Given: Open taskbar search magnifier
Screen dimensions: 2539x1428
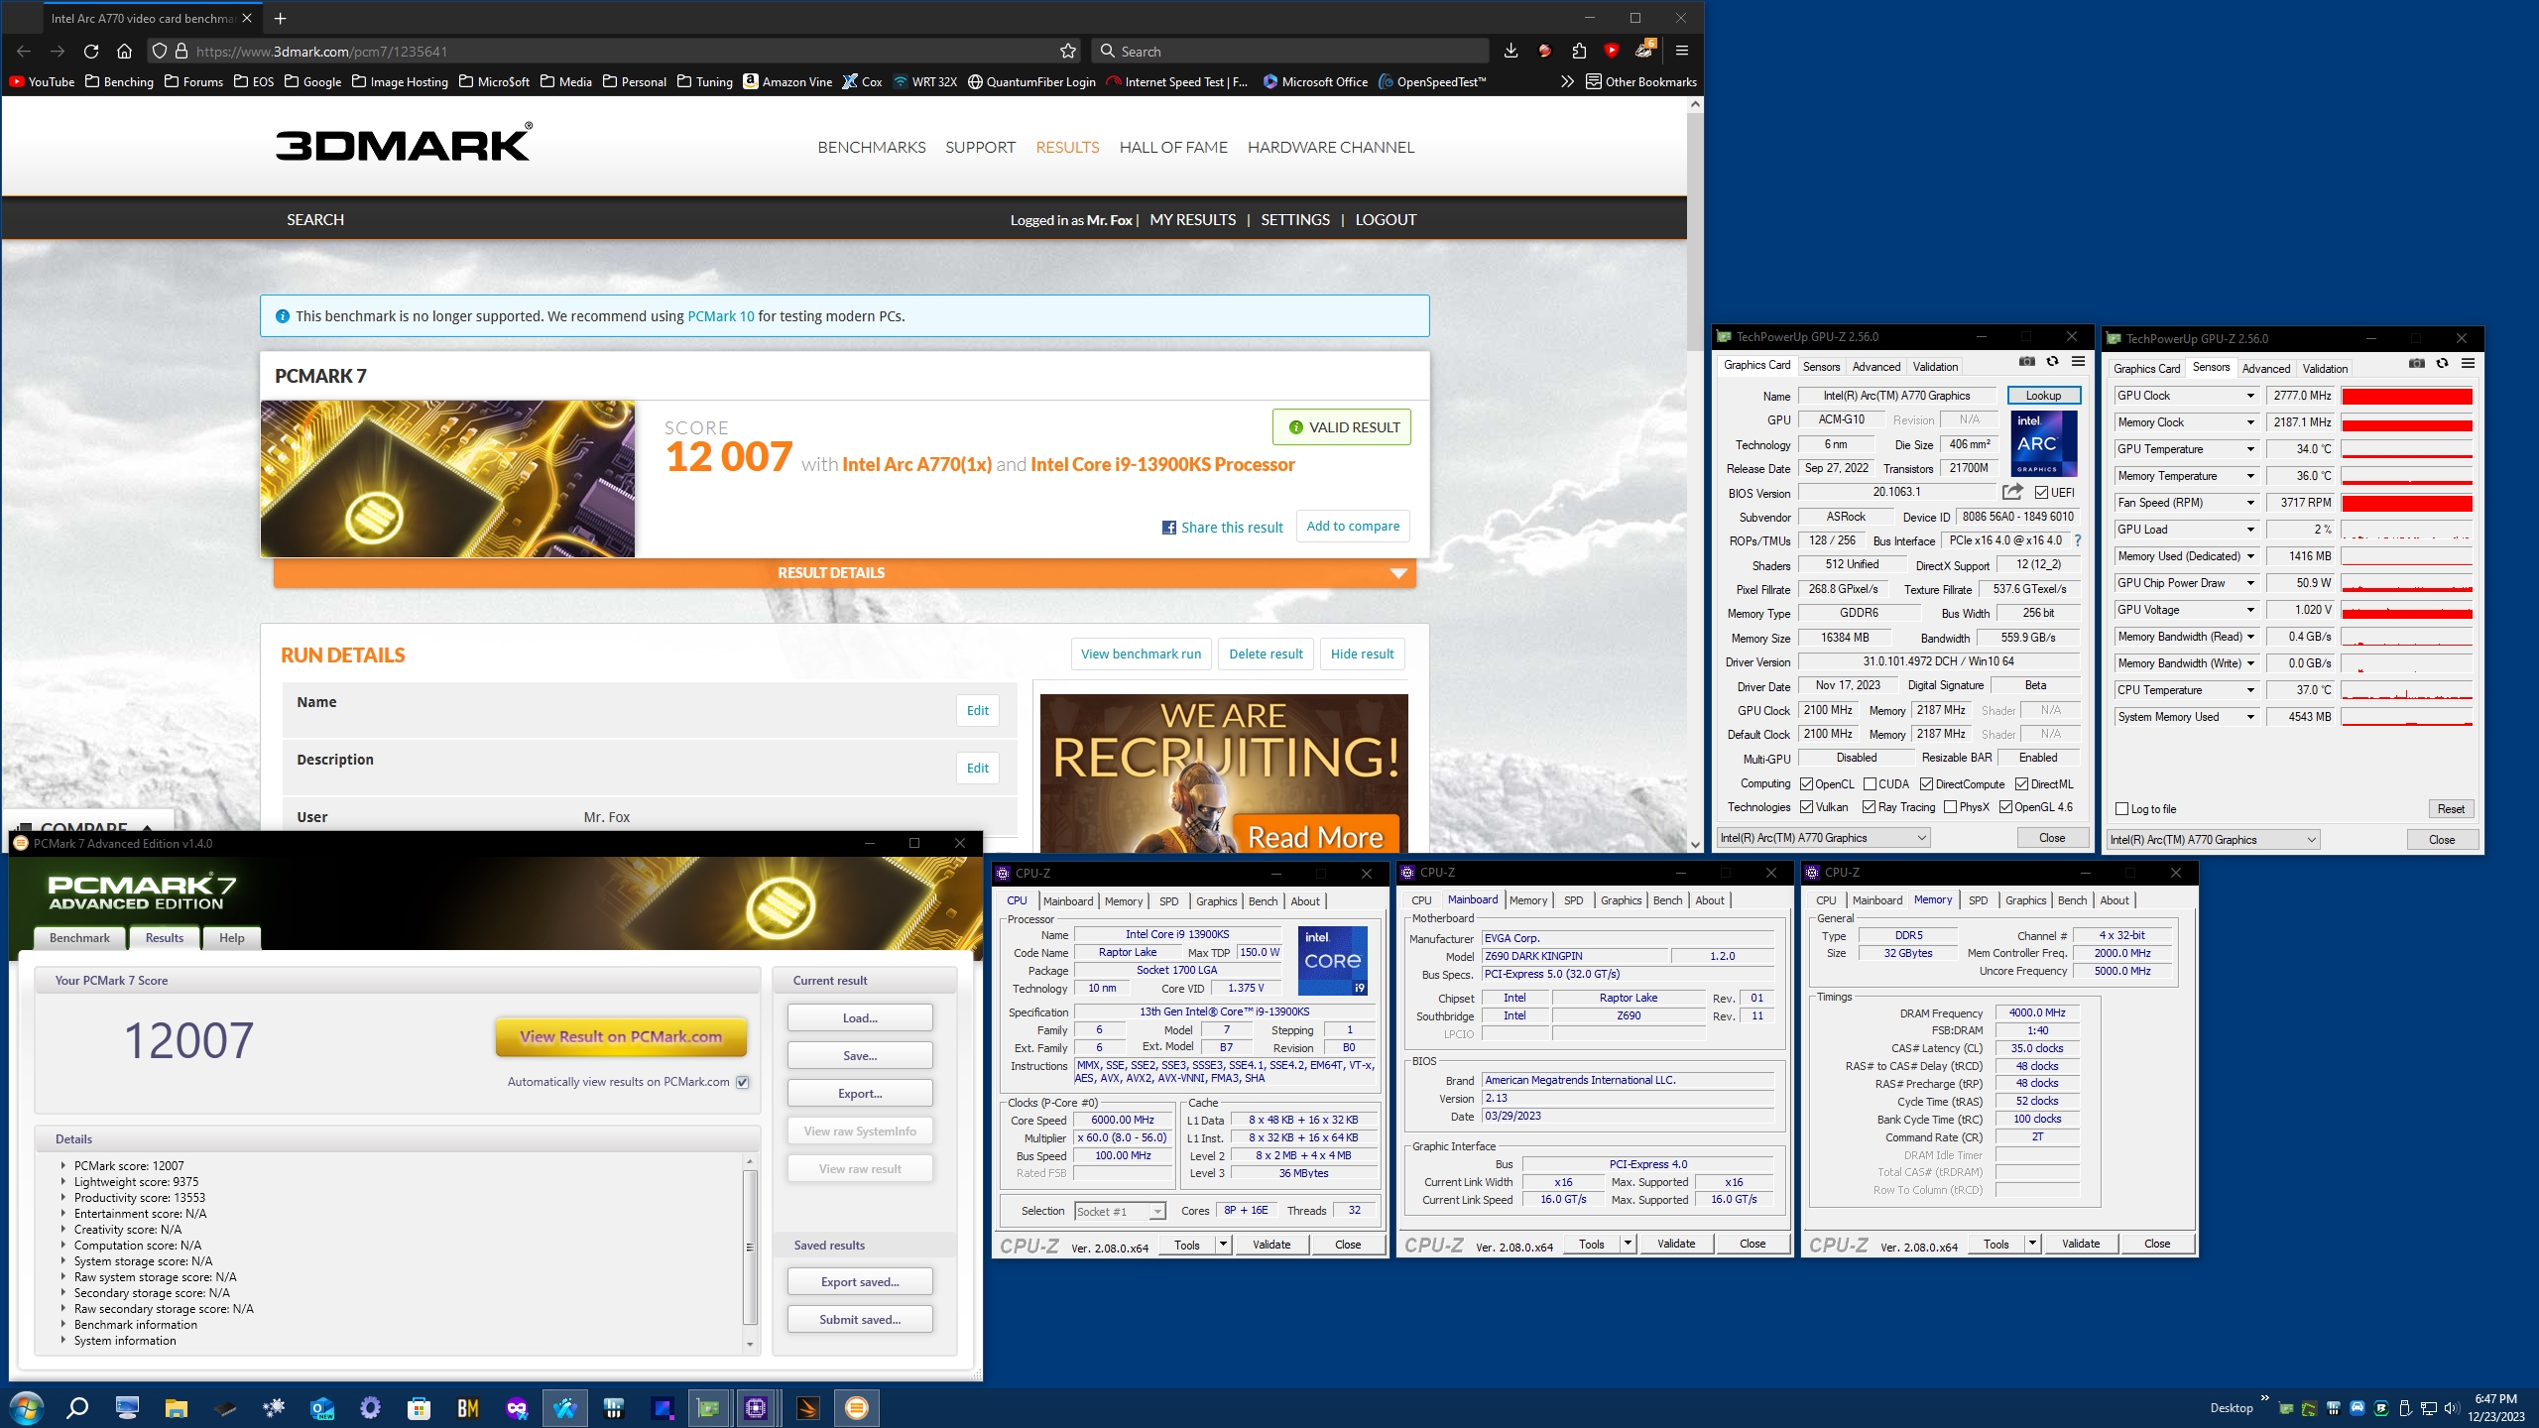Looking at the screenshot, I should point(77,1408).
